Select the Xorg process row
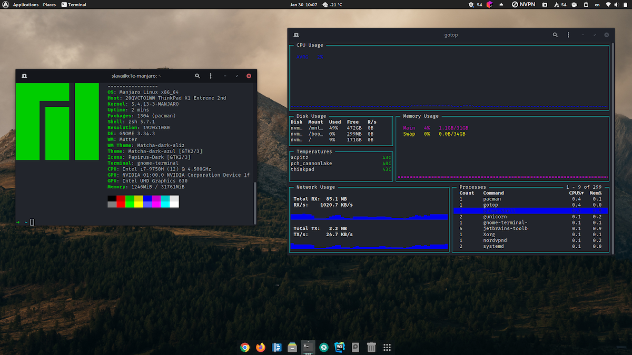This screenshot has height=355, width=632. 530,235
